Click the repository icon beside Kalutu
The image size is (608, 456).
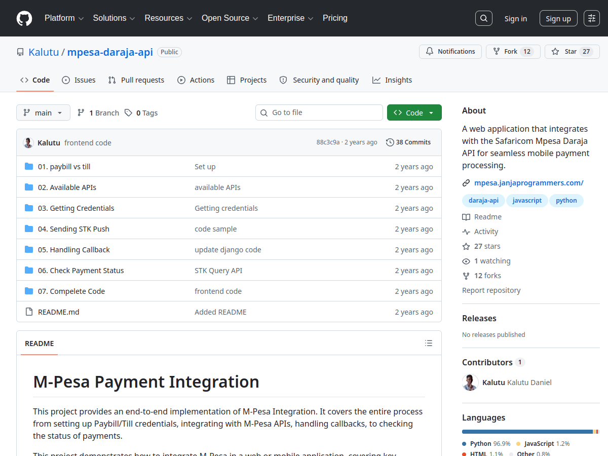(20, 52)
